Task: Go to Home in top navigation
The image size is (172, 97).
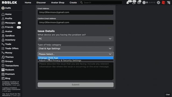Action: pos(28,2)
